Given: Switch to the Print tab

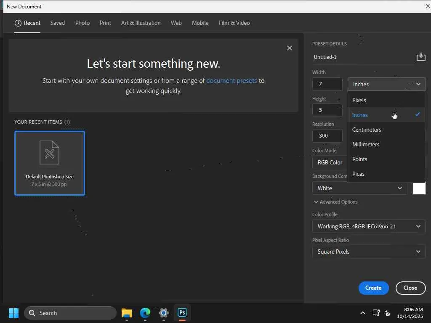Looking at the screenshot, I should (105, 23).
